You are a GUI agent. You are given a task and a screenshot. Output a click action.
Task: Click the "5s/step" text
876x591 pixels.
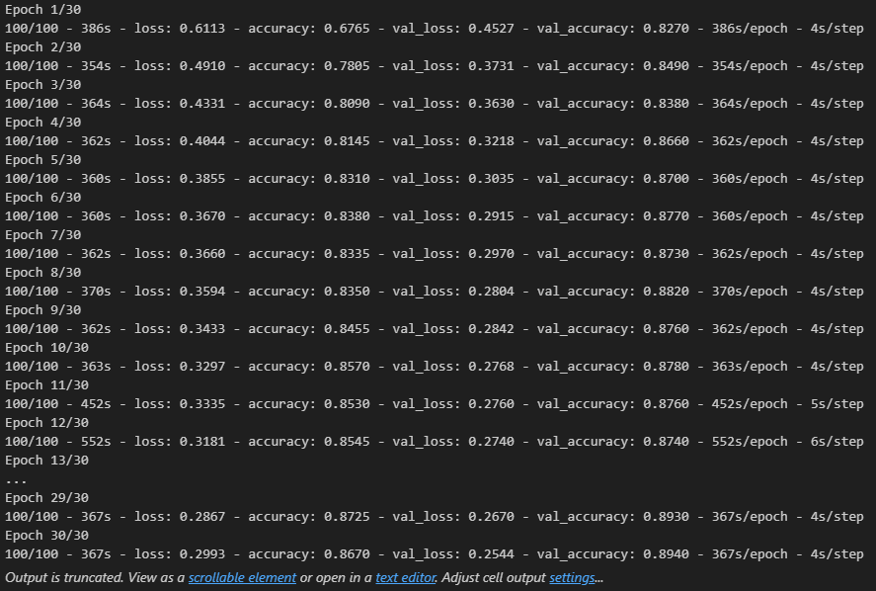click(x=836, y=403)
